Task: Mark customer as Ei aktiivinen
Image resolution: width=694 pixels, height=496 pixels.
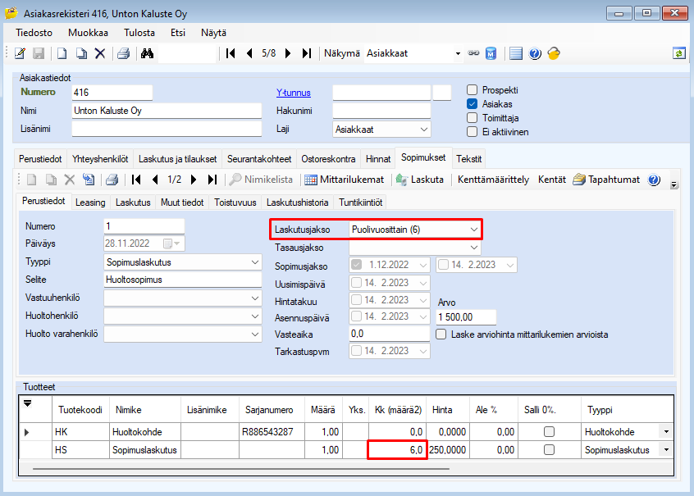Action: coord(473,132)
